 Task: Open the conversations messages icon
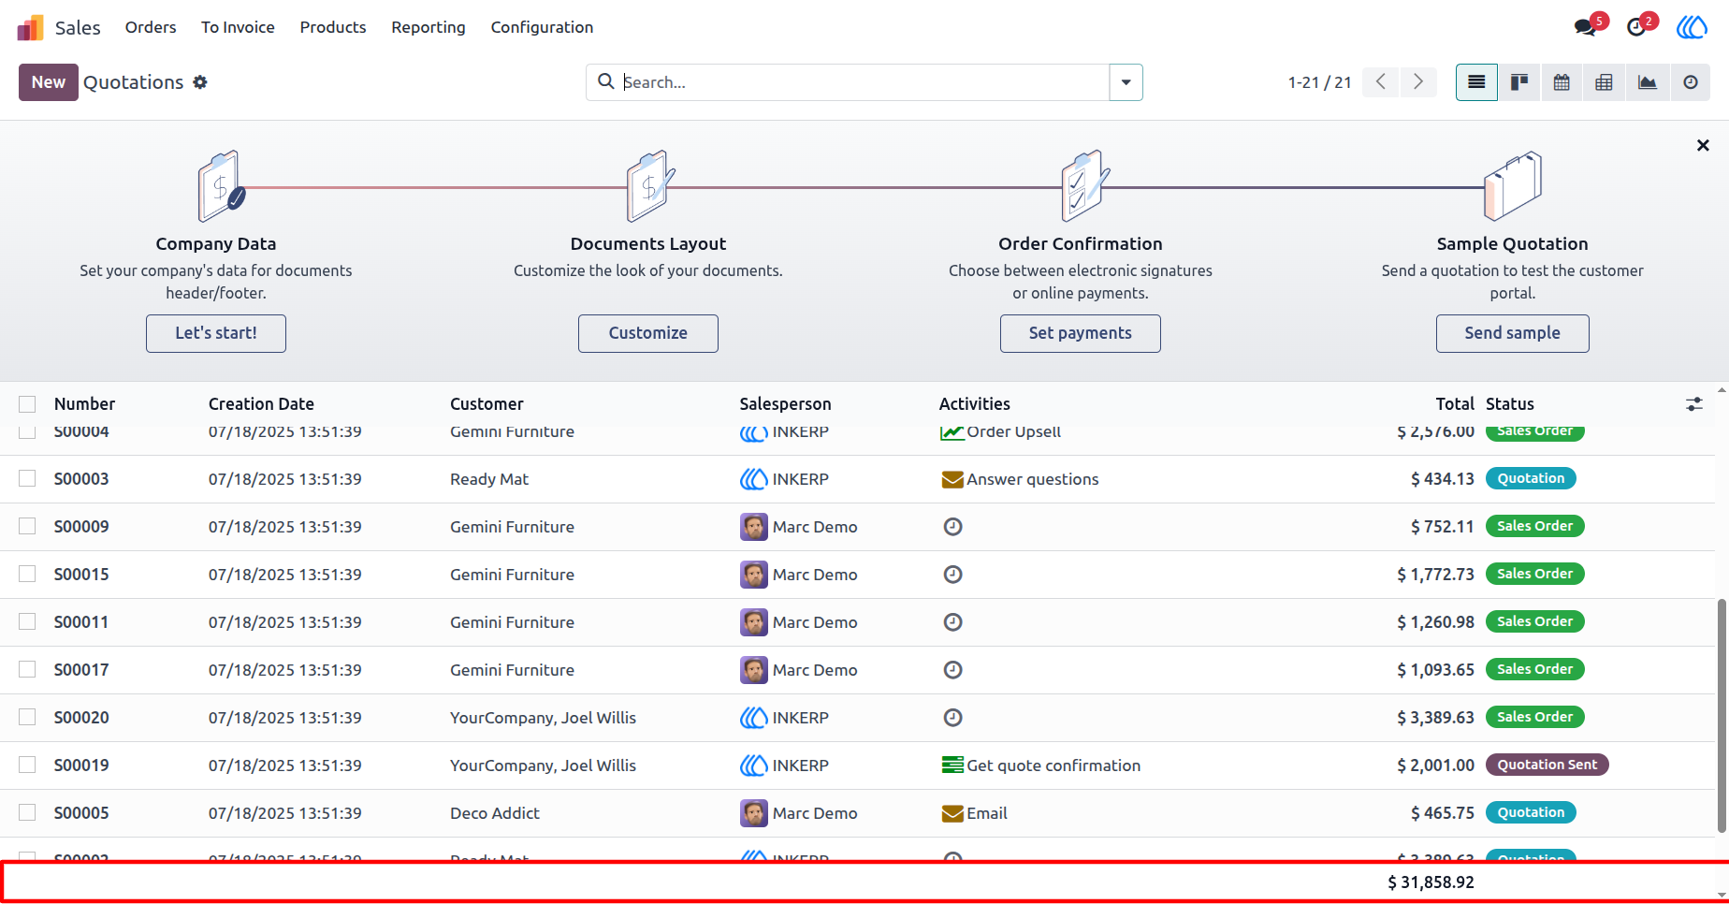click(1586, 27)
